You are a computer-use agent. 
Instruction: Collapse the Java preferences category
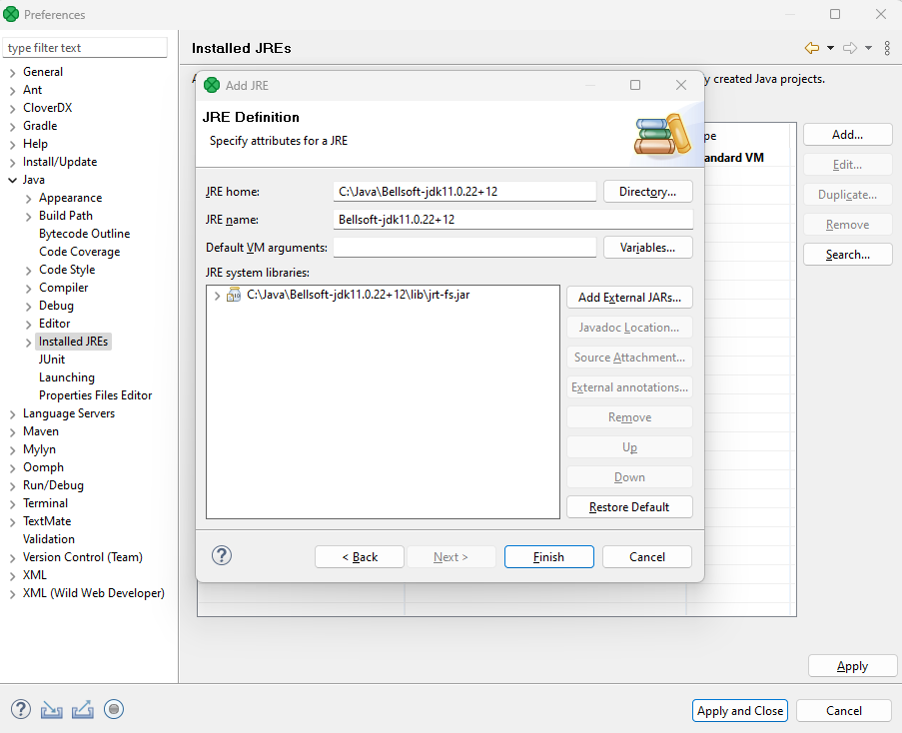[x=12, y=180]
